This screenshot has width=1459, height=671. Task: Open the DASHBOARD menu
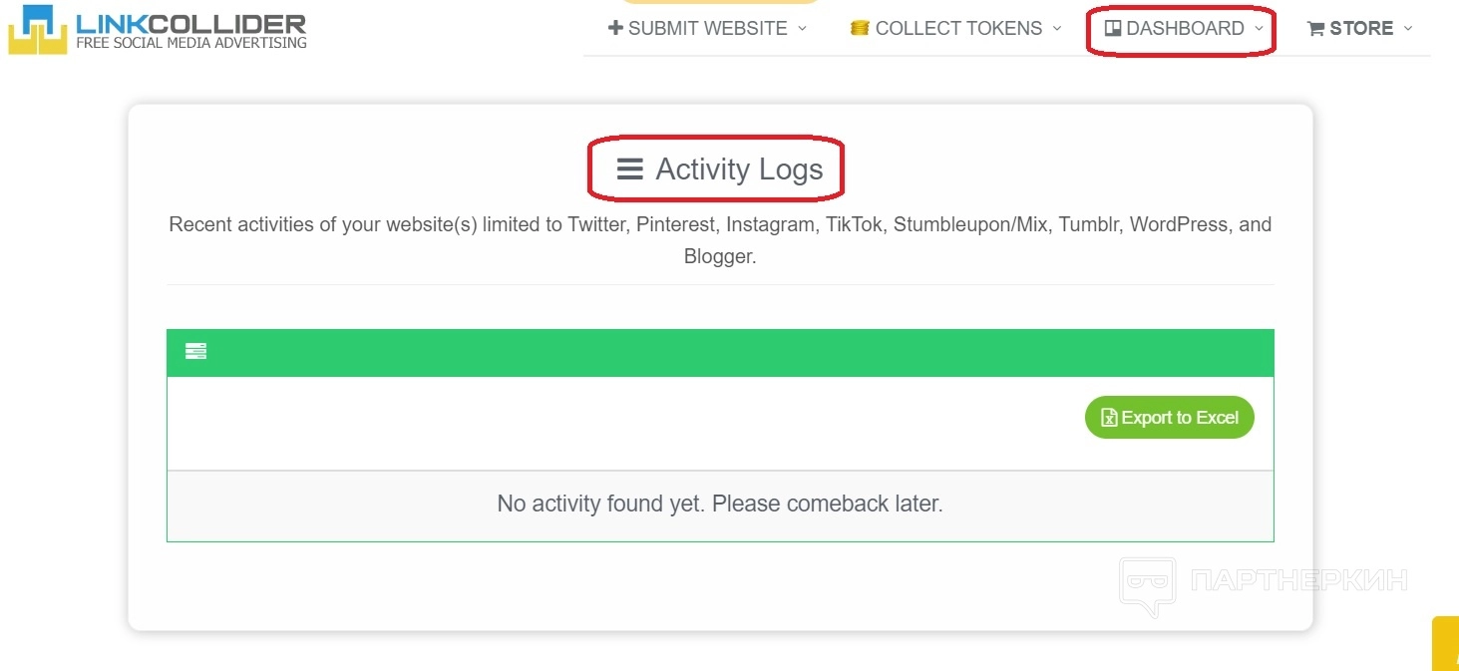tap(1185, 28)
